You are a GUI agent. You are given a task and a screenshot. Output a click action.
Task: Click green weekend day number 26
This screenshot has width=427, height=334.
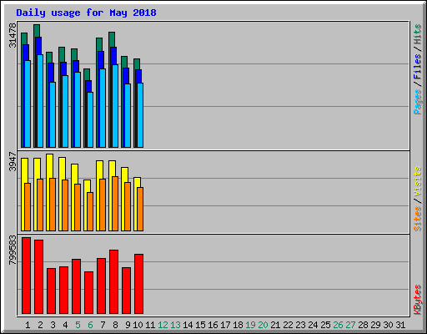(x=338, y=325)
